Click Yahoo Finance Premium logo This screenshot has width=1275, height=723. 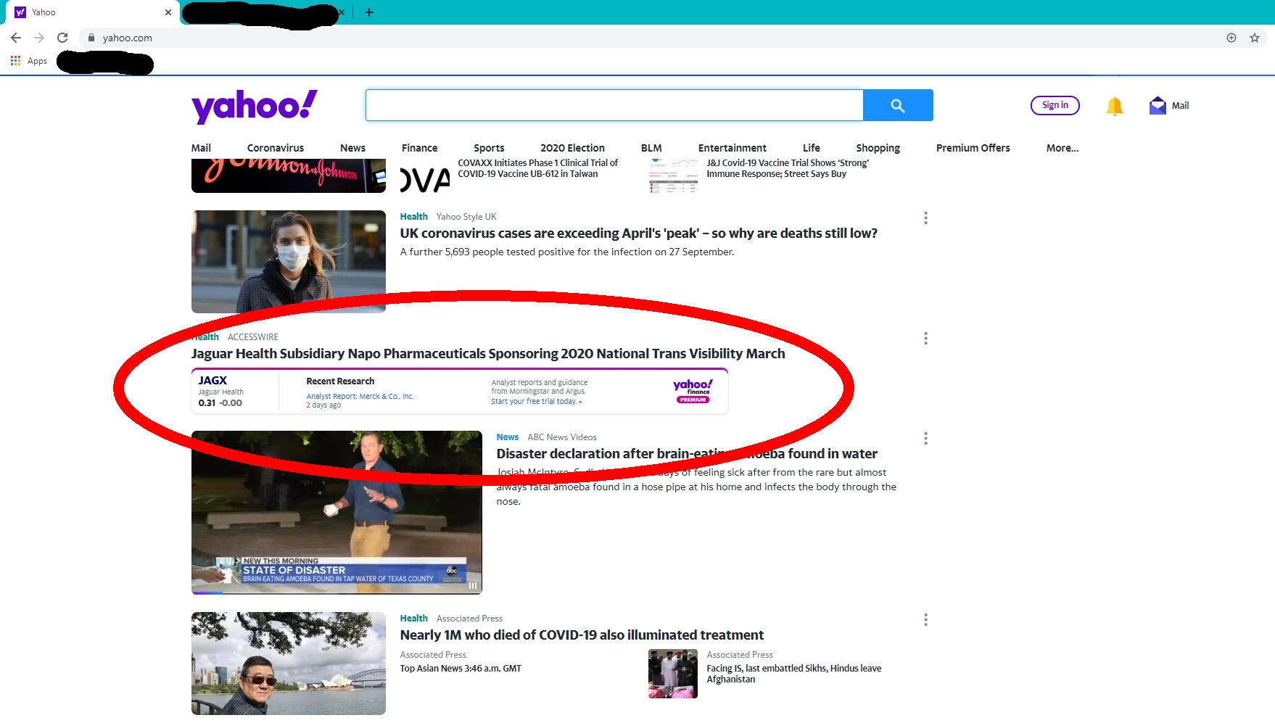[693, 391]
